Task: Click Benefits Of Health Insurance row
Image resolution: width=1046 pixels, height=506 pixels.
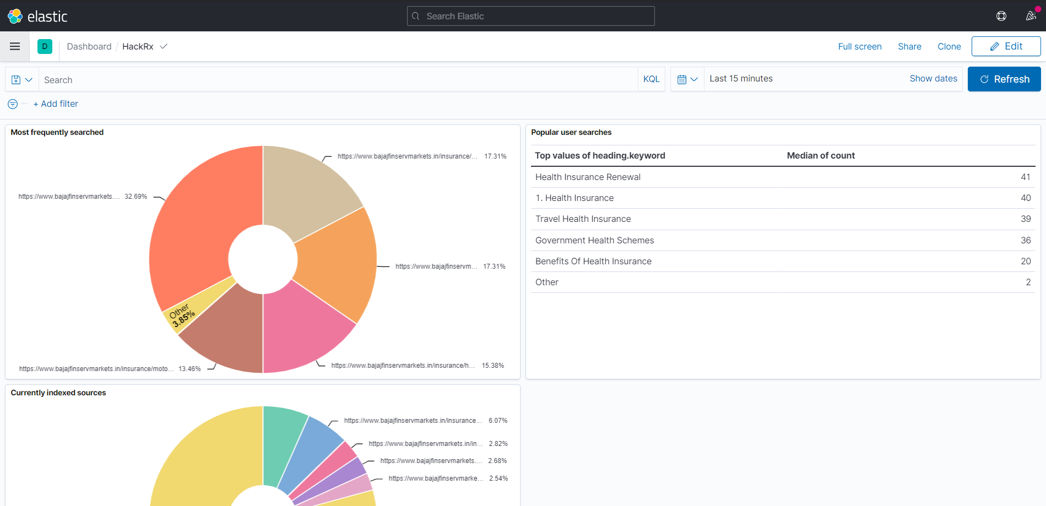Action: (783, 262)
